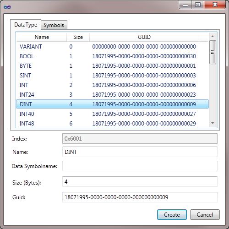
Task: Click the list's scroll down arrow
Action: [x=213, y=123]
